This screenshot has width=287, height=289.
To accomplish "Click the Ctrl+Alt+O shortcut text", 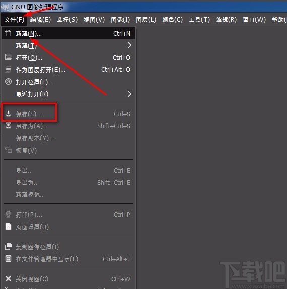I will click(116, 70).
